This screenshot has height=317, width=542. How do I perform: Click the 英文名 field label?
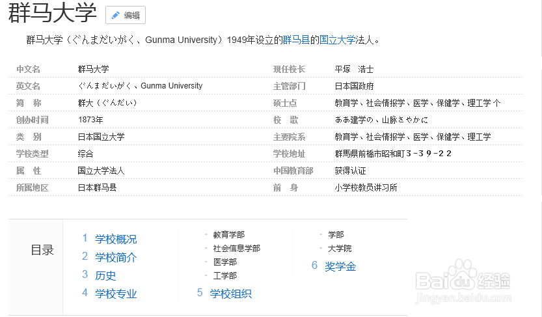pos(28,86)
